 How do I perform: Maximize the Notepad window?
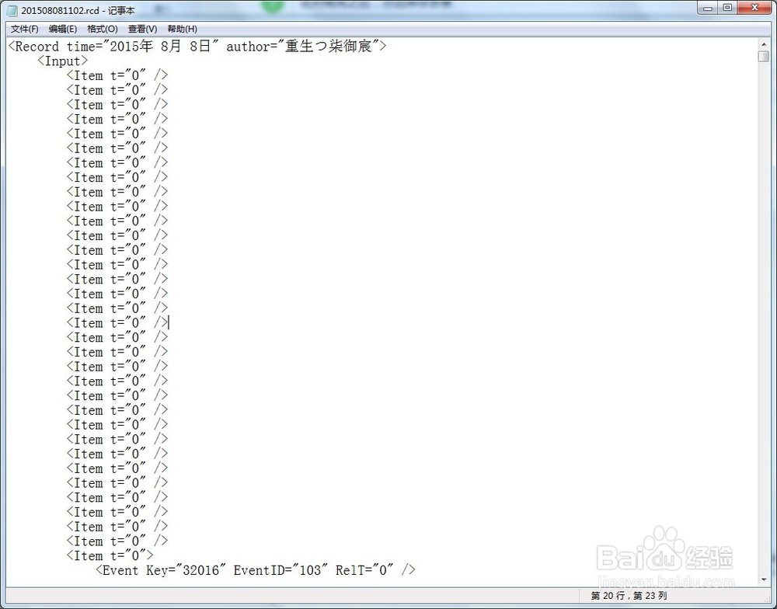tap(727, 8)
